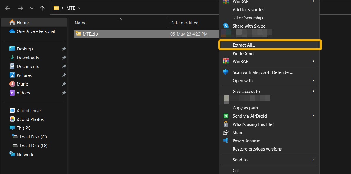This screenshot has width=351, height=174.
Task: Sort files by Date modified column
Action: click(x=185, y=23)
